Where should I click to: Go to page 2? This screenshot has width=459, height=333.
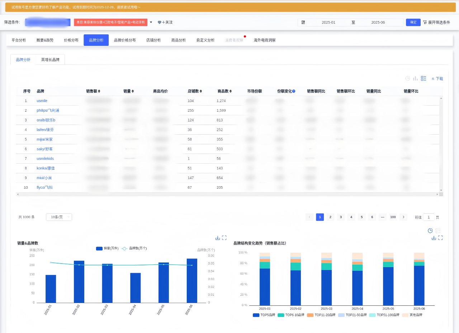coord(330,217)
